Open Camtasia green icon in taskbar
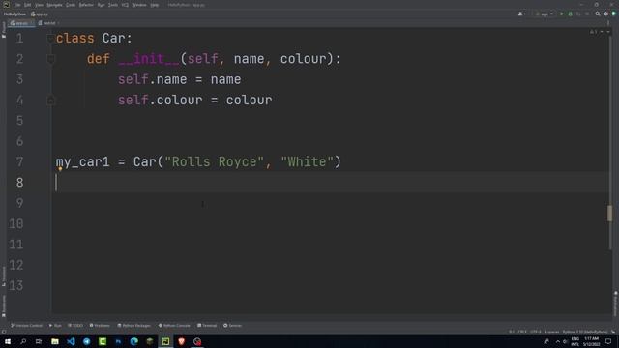Viewport: 619px width, 348px height. click(x=103, y=341)
